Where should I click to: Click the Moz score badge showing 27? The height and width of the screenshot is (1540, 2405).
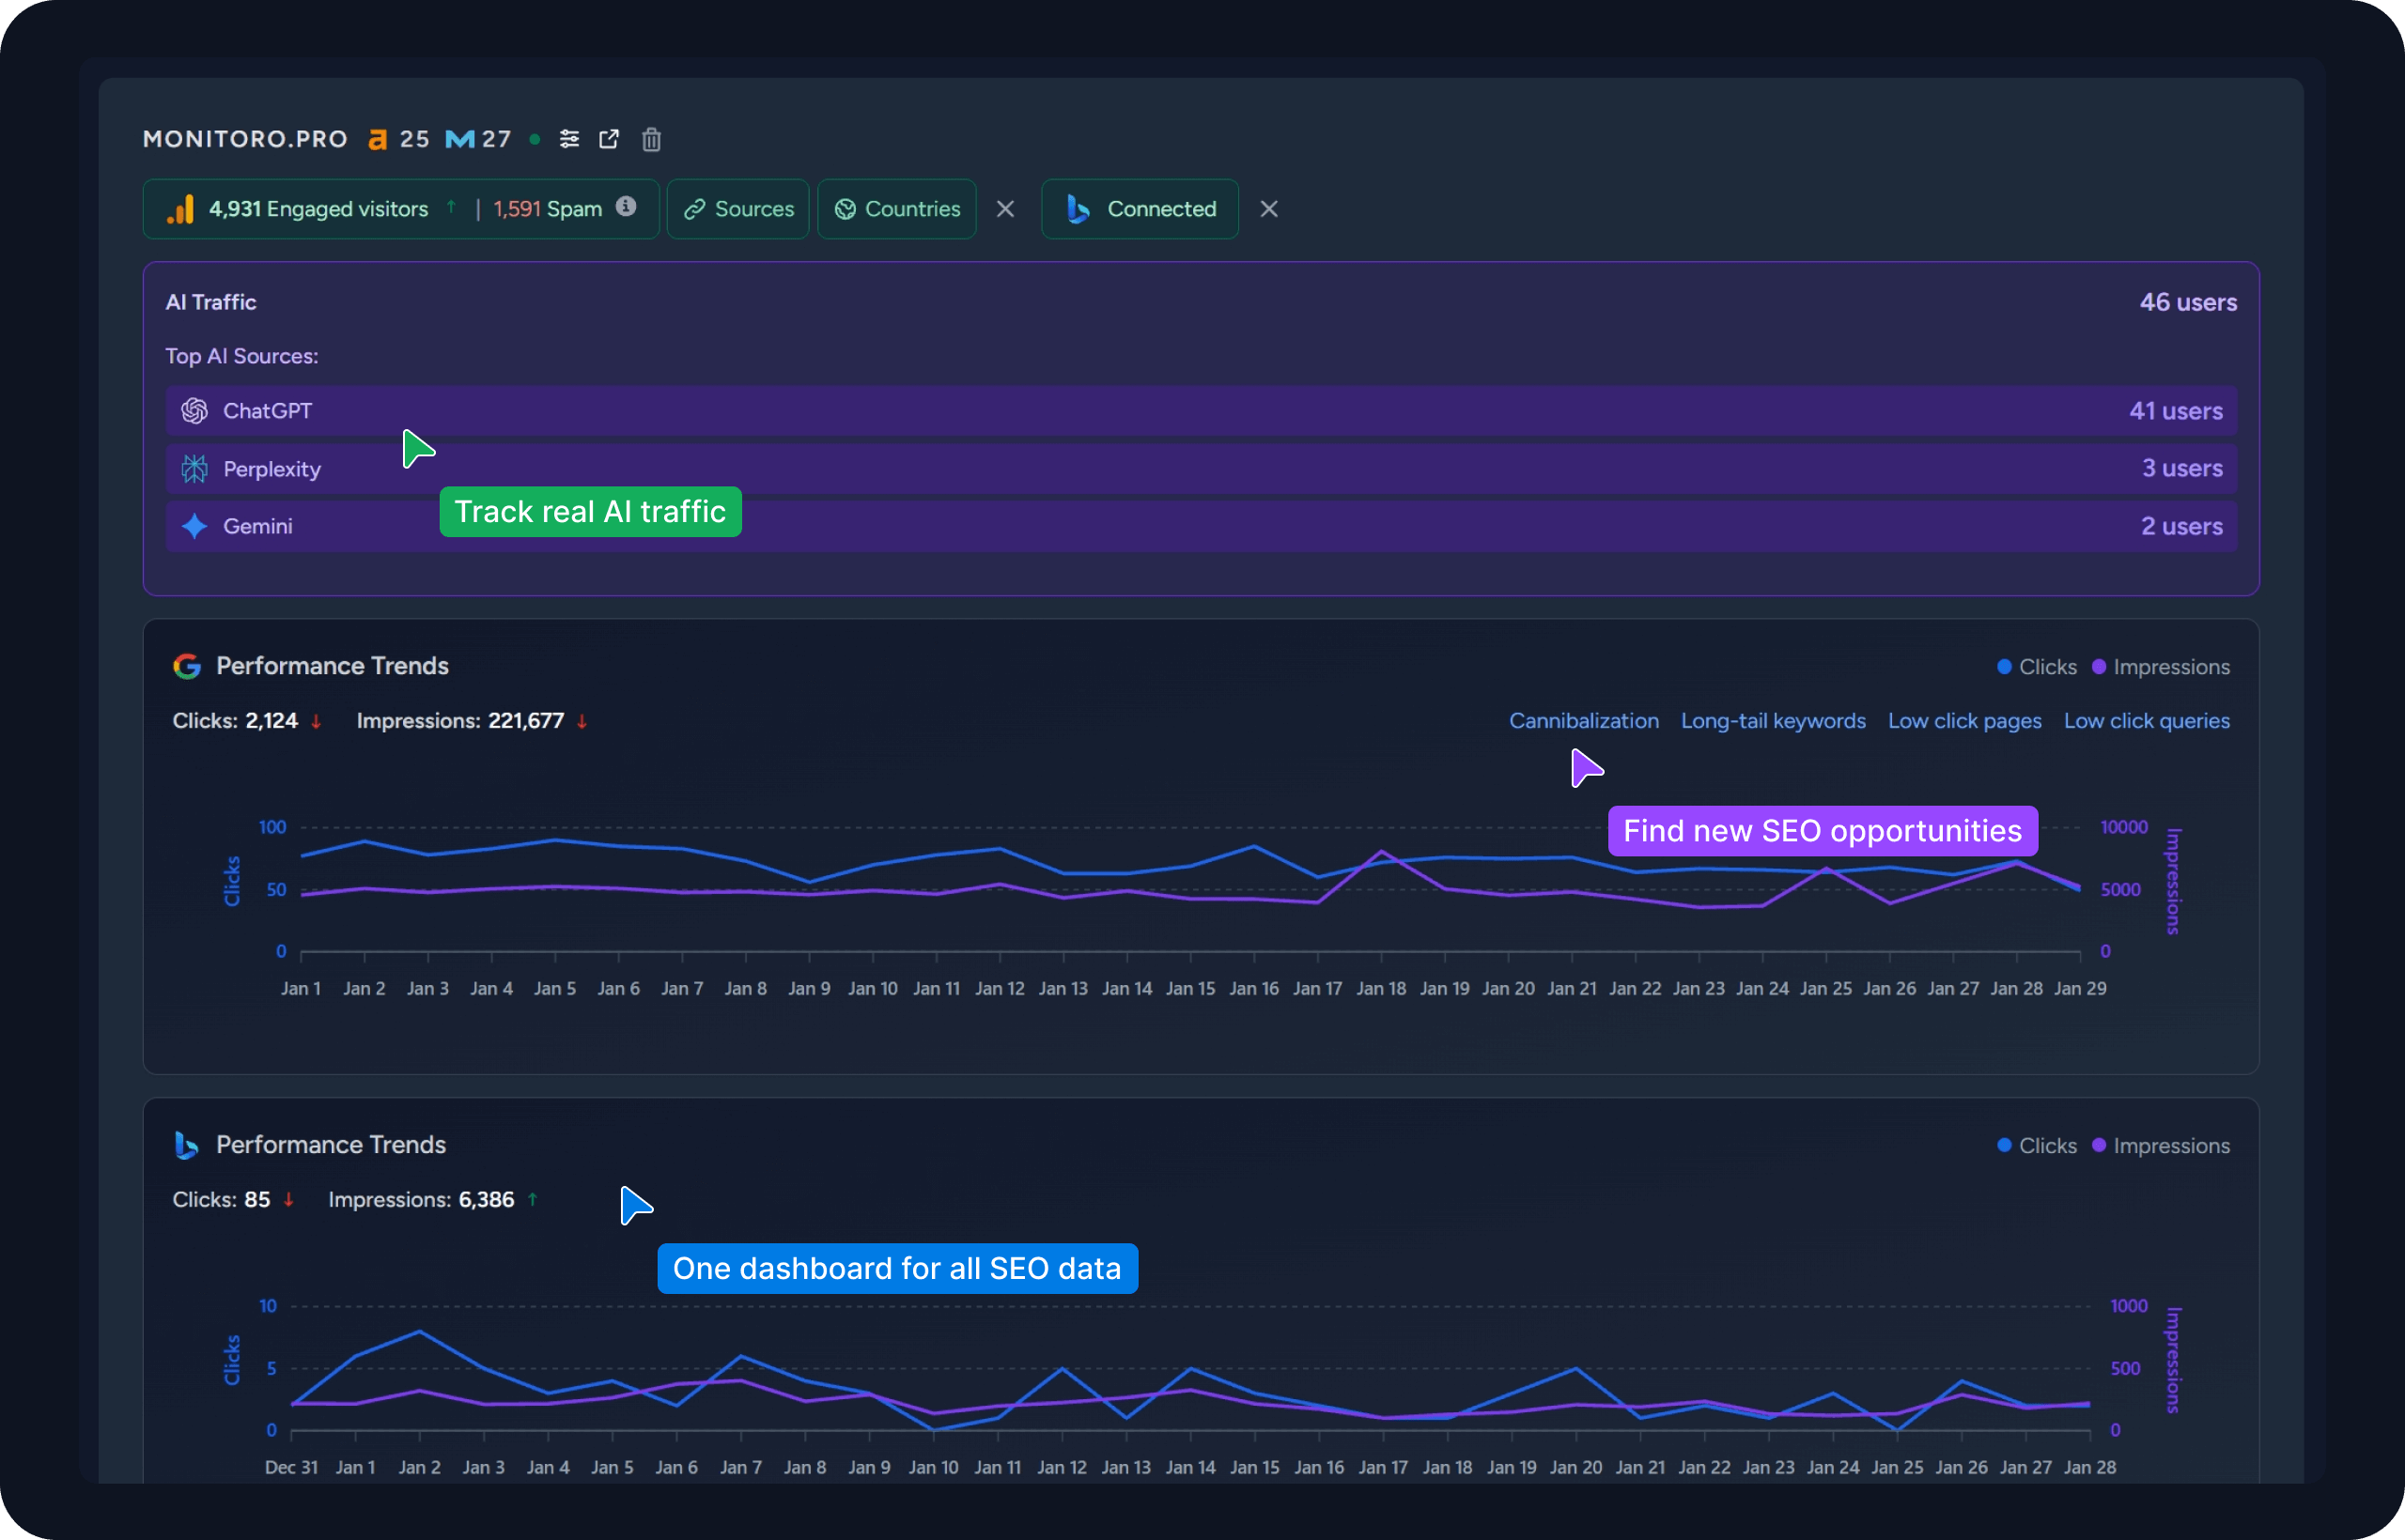pos(477,139)
